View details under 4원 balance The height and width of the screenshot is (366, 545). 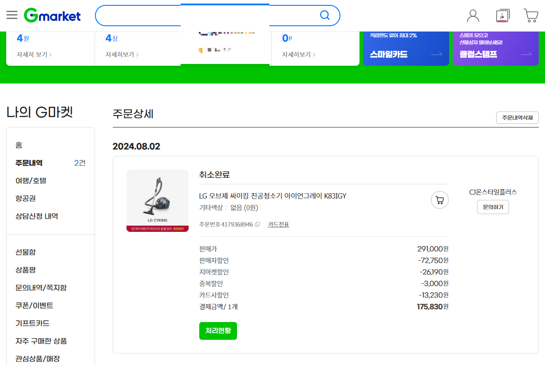(x=34, y=54)
